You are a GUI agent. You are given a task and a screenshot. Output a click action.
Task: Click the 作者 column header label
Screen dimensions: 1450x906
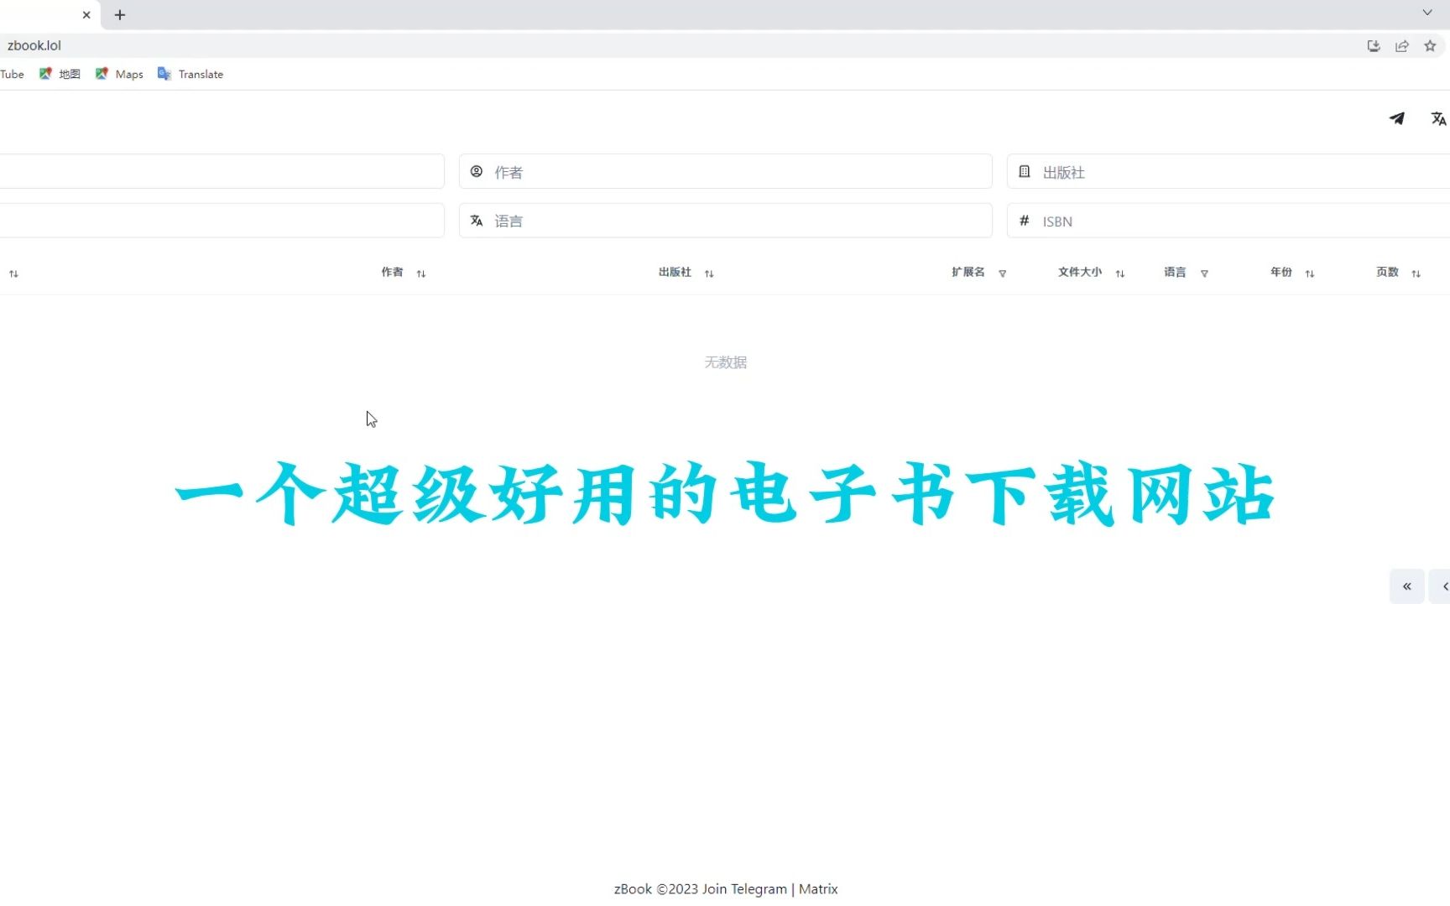point(392,272)
